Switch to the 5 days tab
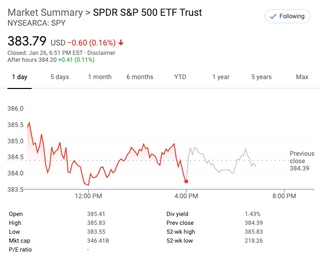The width and height of the screenshot is (320, 259). click(59, 77)
